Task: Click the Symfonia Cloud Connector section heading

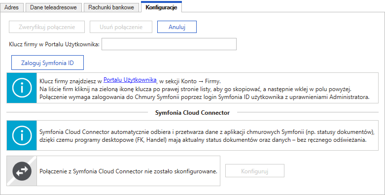Action: tap(192, 113)
